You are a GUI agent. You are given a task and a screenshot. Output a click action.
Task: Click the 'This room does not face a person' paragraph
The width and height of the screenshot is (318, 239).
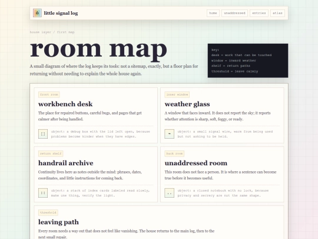220,175
